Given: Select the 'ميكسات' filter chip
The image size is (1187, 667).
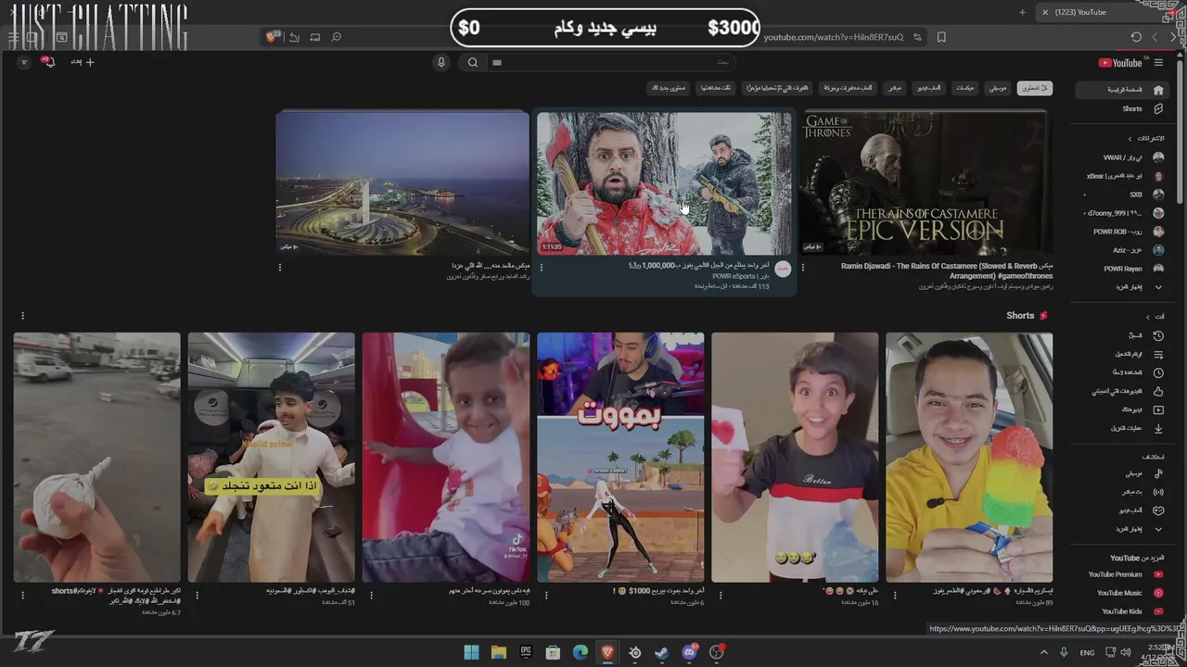Looking at the screenshot, I should pos(964,88).
